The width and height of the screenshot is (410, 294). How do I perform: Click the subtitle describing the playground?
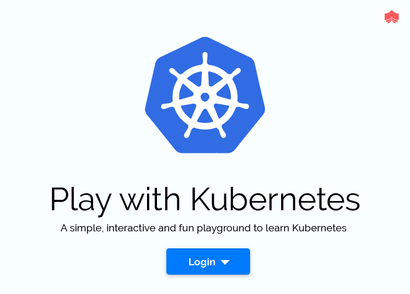coord(204,228)
